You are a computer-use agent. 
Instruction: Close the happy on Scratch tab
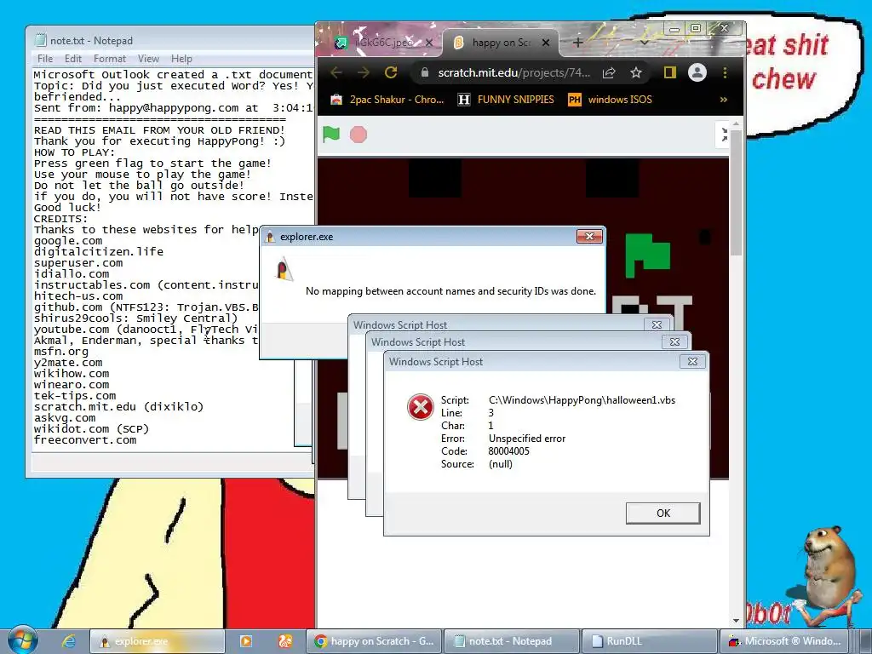click(546, 43)
